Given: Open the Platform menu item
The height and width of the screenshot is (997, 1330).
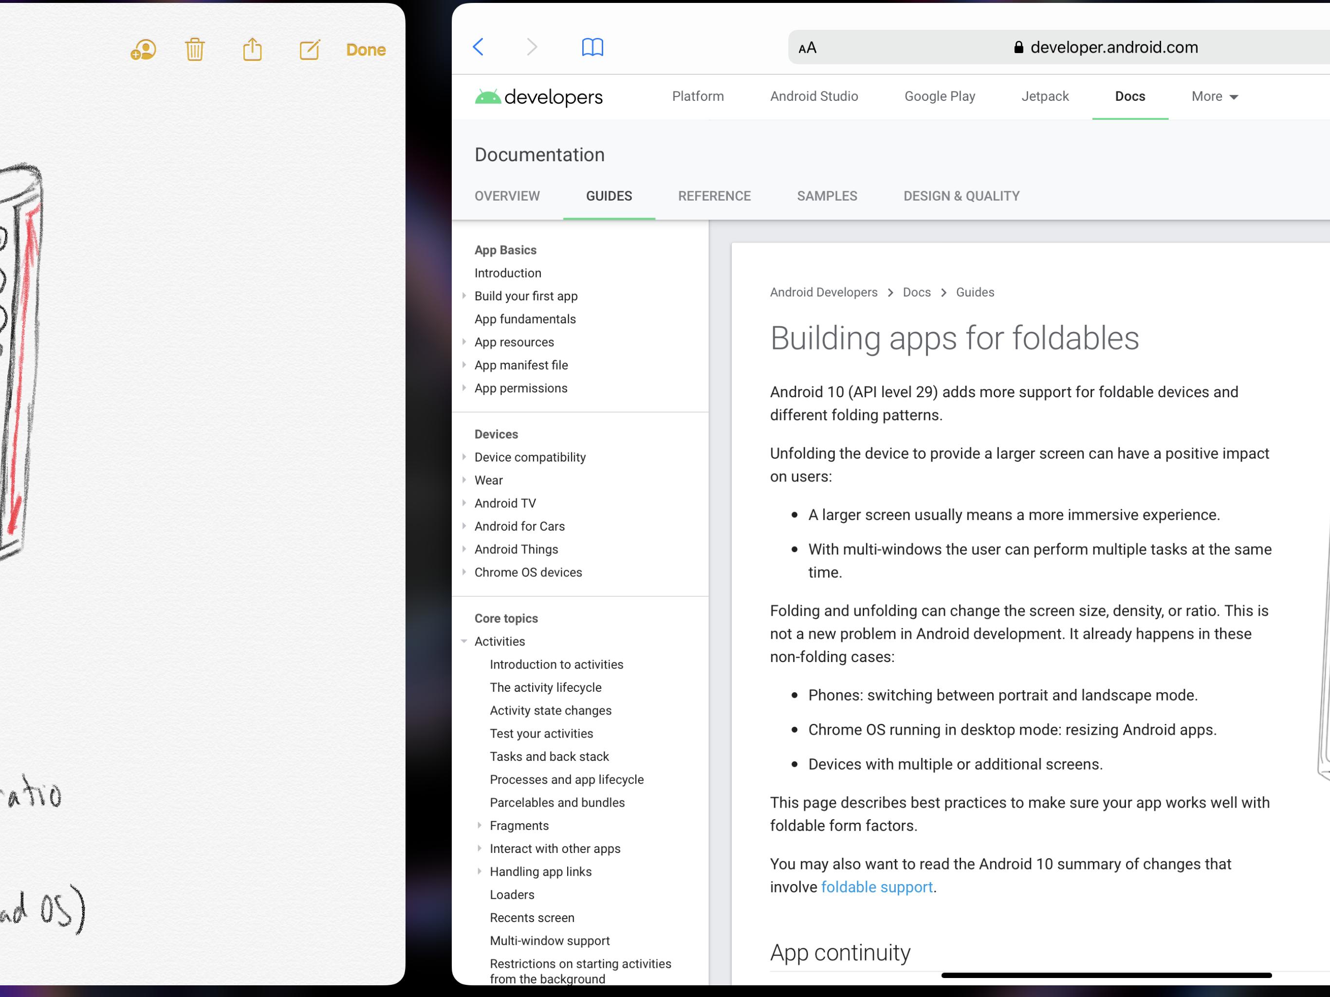Looking at the screenshot, I should pyautogui.click(x=698, y=96).
